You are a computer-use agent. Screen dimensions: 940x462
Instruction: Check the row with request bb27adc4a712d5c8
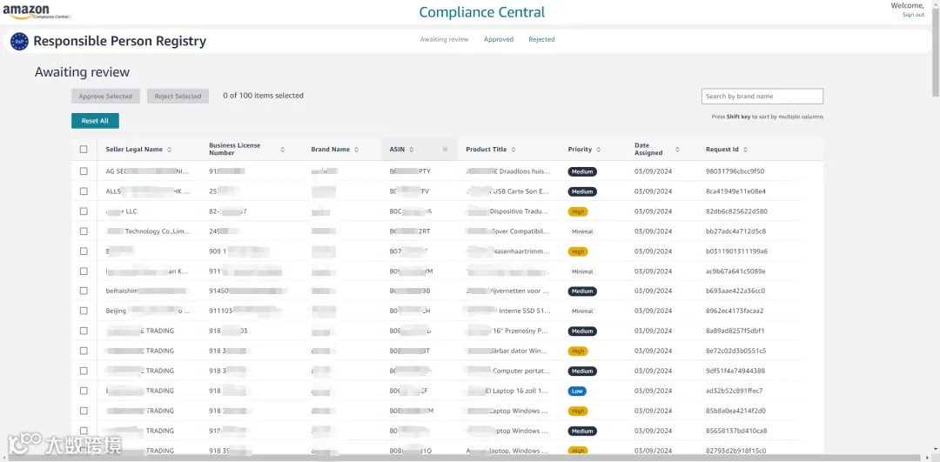84,231
